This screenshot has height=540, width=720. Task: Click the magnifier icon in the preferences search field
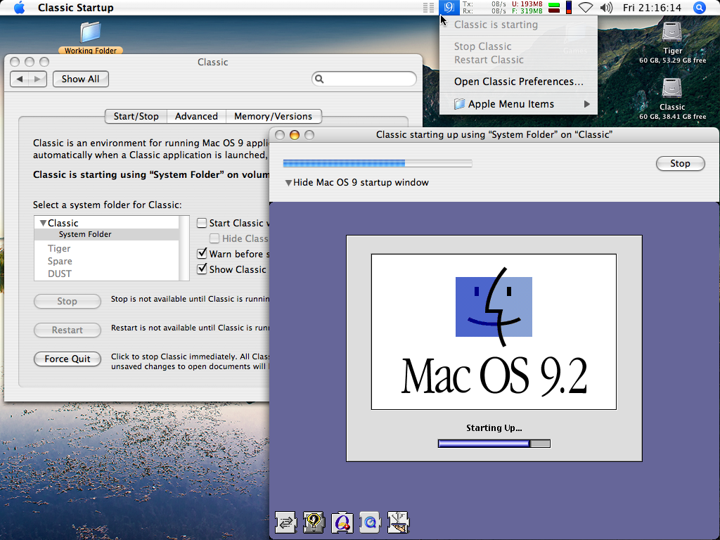(320, 79)
